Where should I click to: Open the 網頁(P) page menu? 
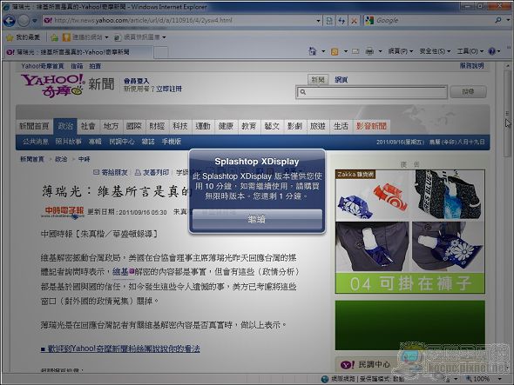(400, 51)
